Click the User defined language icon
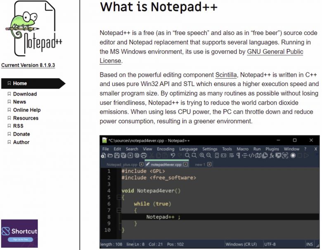The image size is (322, 250). tap(251, 155)
